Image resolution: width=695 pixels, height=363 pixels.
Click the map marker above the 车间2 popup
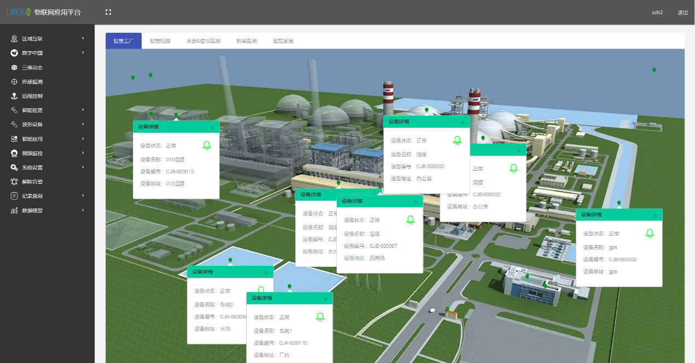(230, 261)
